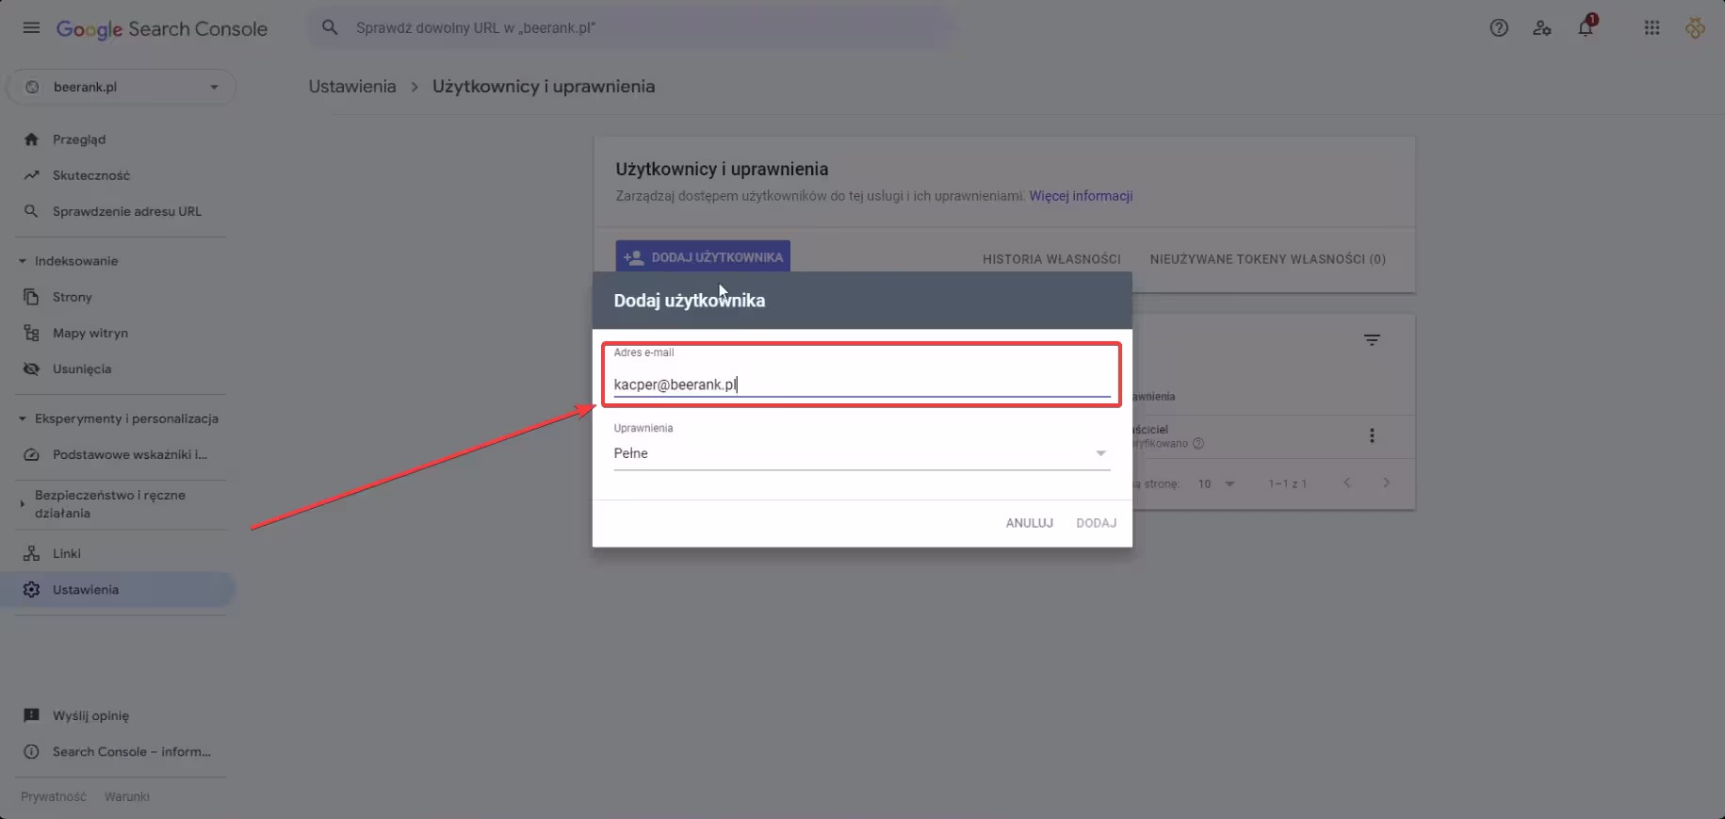Open the Google apps grid

click(1652, 28)
